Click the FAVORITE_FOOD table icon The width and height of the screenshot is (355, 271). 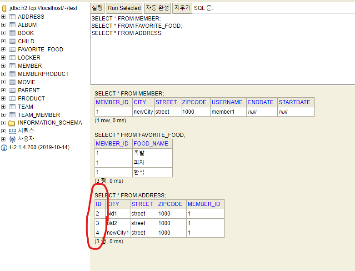click(x=12, y=50)
